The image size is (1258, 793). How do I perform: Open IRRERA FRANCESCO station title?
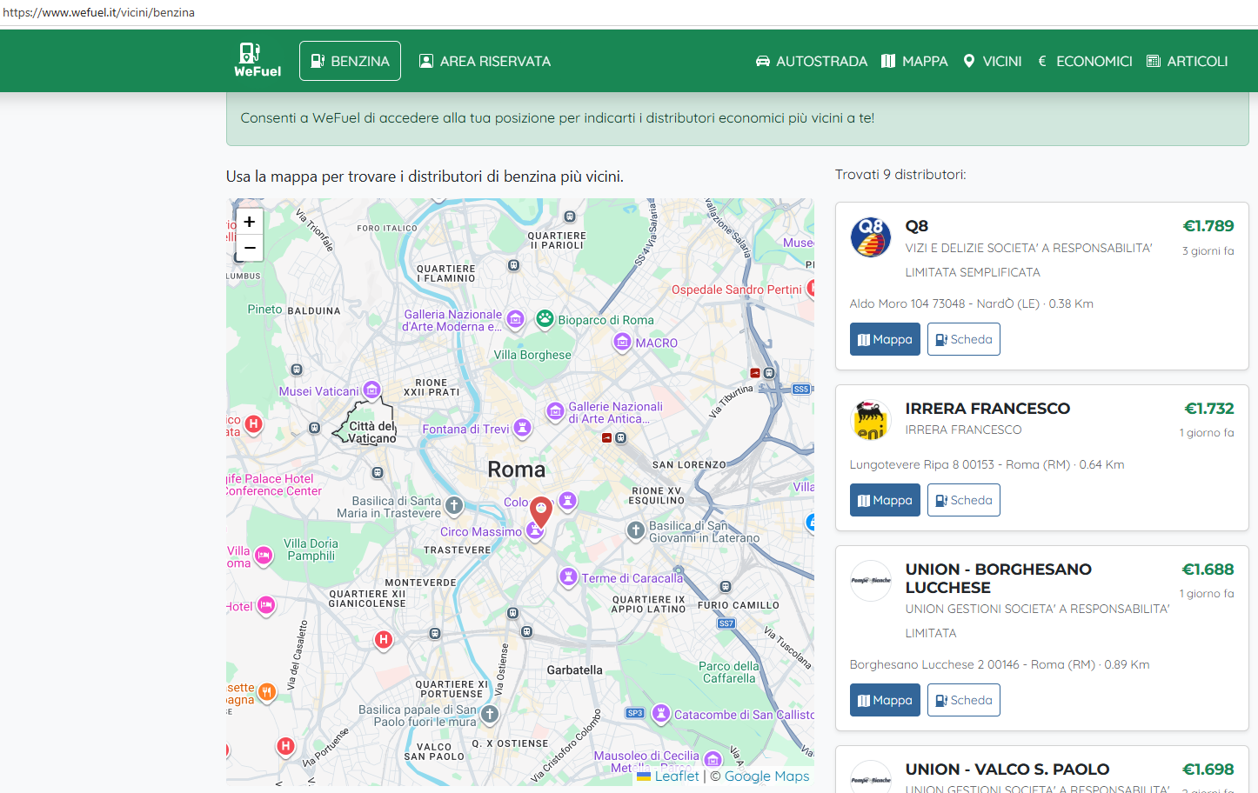pos(987,409)
